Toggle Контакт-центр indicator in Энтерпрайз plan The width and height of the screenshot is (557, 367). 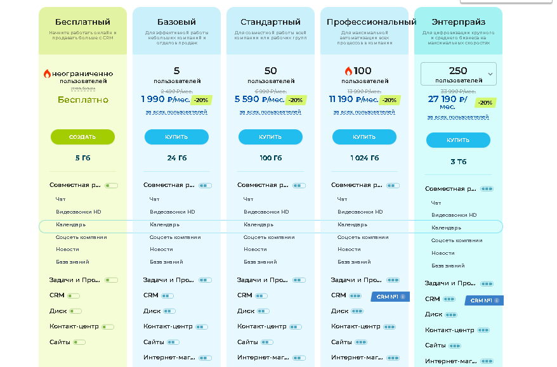483,330
